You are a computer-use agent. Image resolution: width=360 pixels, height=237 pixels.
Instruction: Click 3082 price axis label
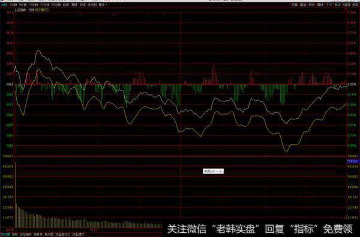pyautogui.click(x=10, y=84)
